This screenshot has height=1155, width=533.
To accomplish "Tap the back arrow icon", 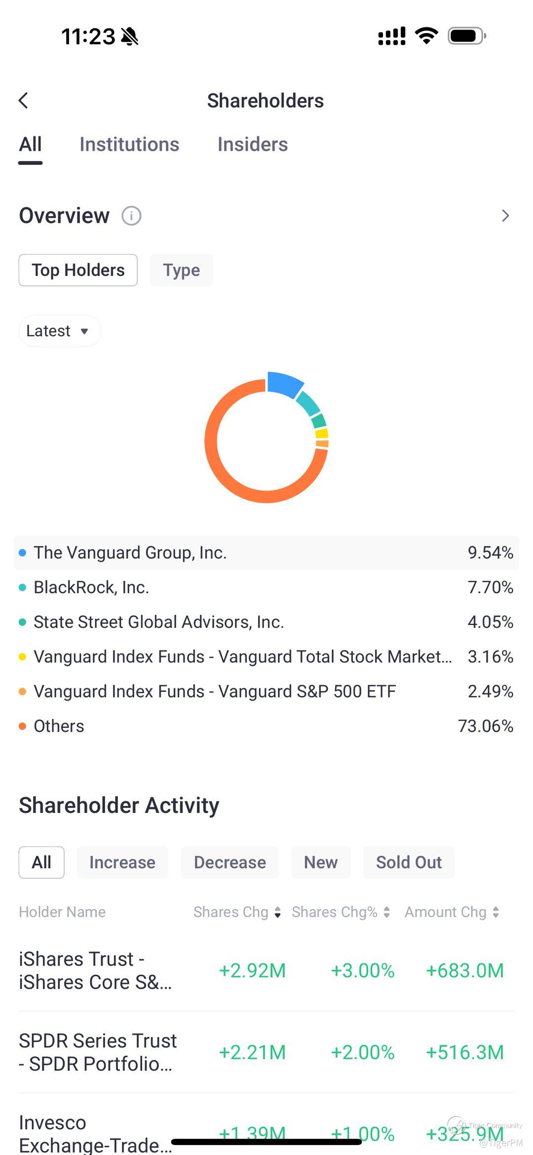I will pyautogui.click(x=23, y=101).
